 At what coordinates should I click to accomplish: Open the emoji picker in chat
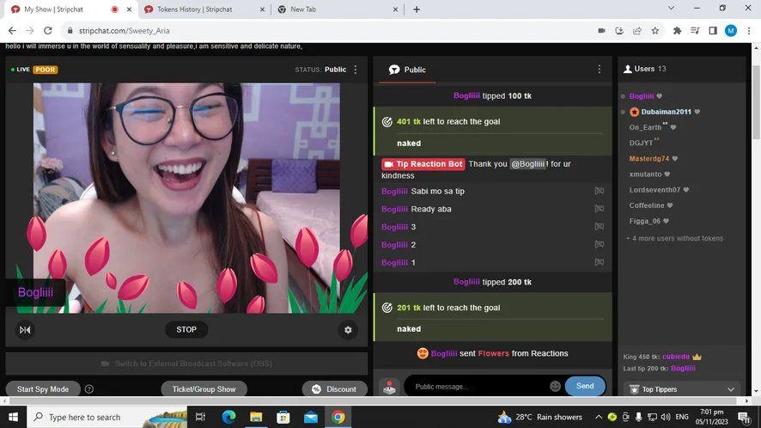pos(555,386)
